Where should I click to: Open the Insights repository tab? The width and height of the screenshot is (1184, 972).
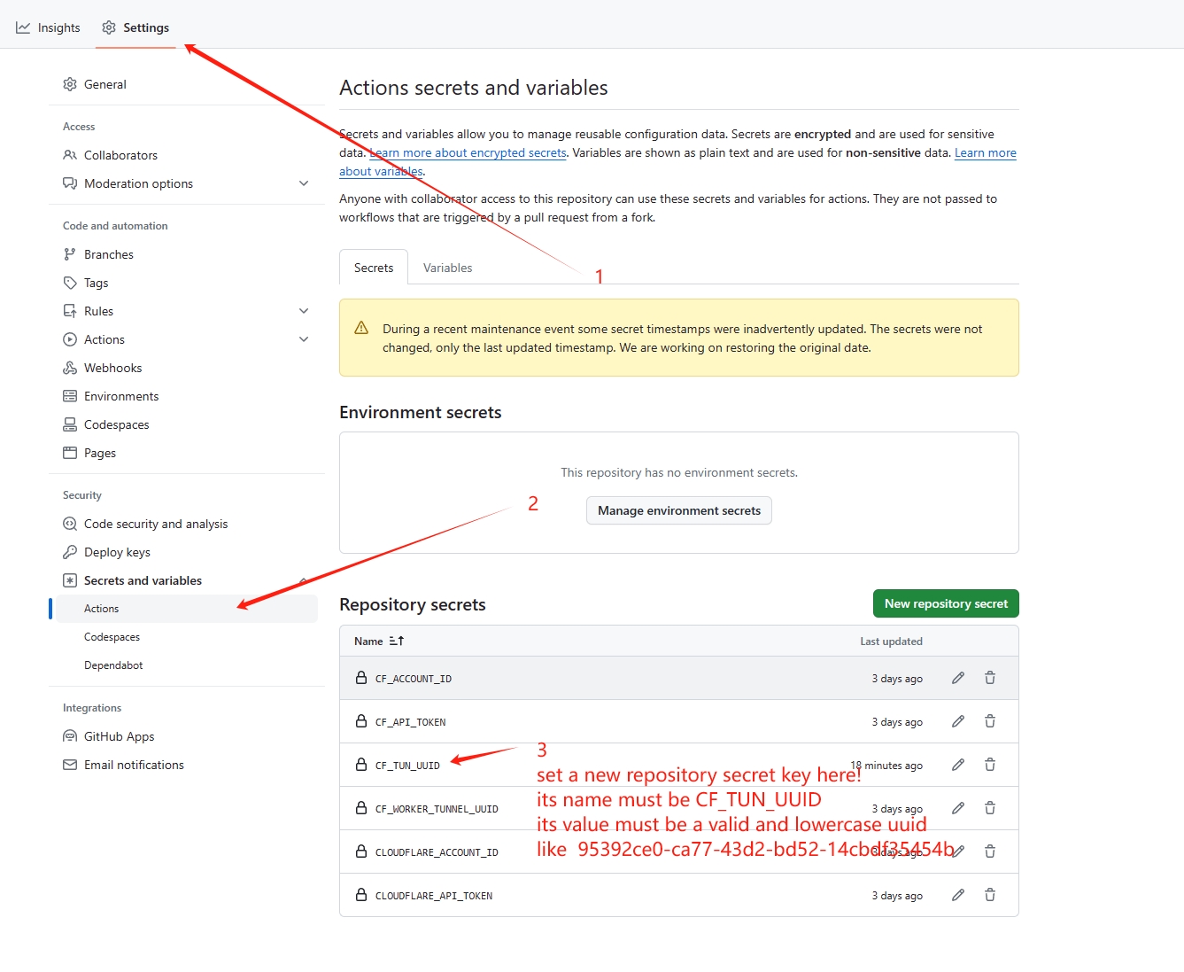(49, 27)
